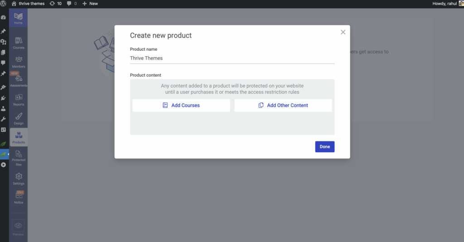The width and height of the screenshot is (464, 242).
Task: Open the Howdy, rahul account menu
Action: click(x=445, y=3)
